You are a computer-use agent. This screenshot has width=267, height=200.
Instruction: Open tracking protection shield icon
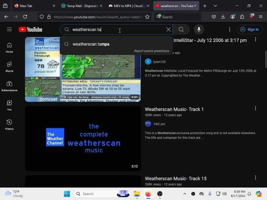pyautogui.click(x=42, y=17)
